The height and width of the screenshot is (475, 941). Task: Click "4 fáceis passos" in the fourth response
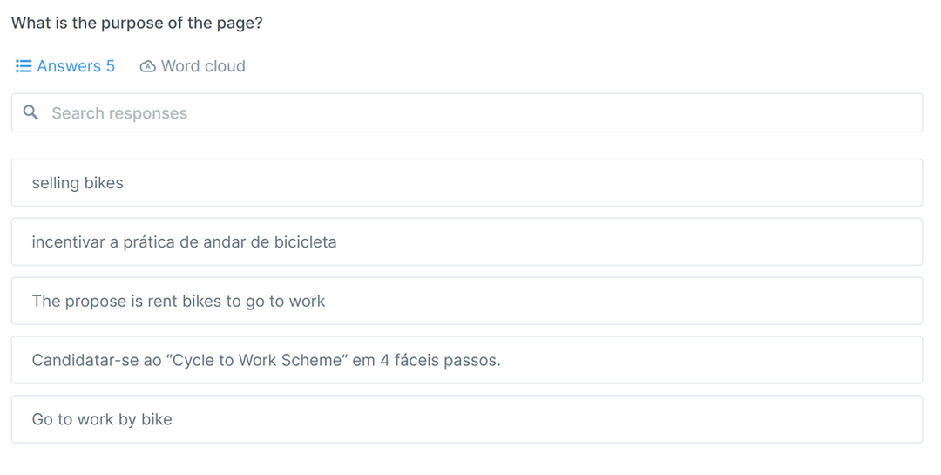click(x=440, y=360)
